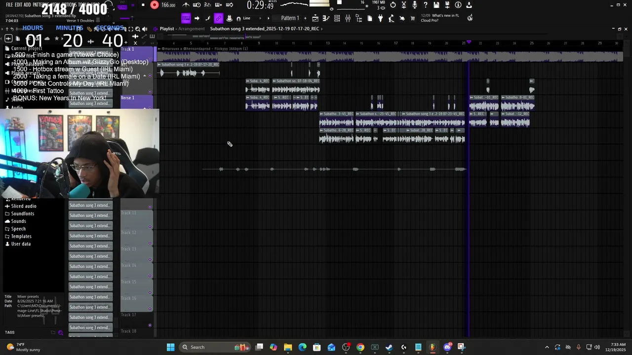This screenshot has width=632, height=355.
Task: Open Google Chrome from taskbar
Action: (x=360, y=347)
